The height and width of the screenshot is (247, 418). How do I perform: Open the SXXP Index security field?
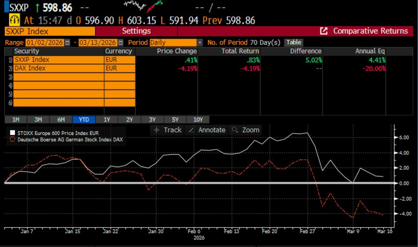click(58, 60)
